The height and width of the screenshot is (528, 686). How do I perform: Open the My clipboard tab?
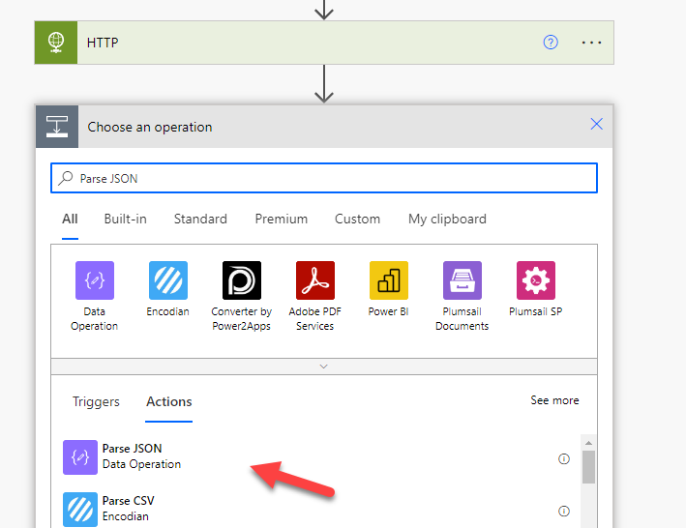pyautogui.click(x=447, y=219)
